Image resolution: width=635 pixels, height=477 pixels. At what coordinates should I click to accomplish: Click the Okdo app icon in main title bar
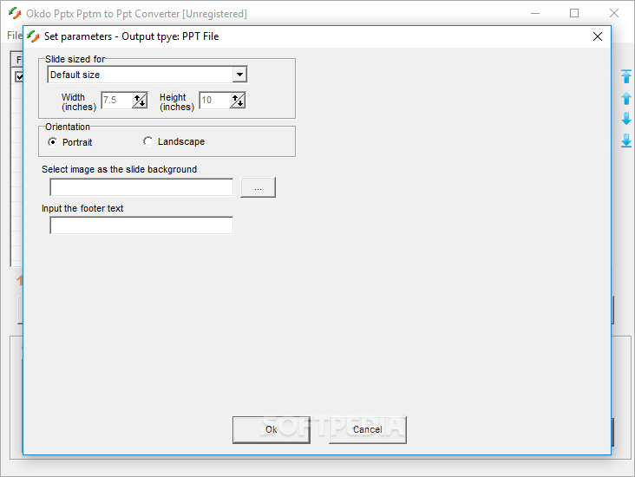point(15,13)
